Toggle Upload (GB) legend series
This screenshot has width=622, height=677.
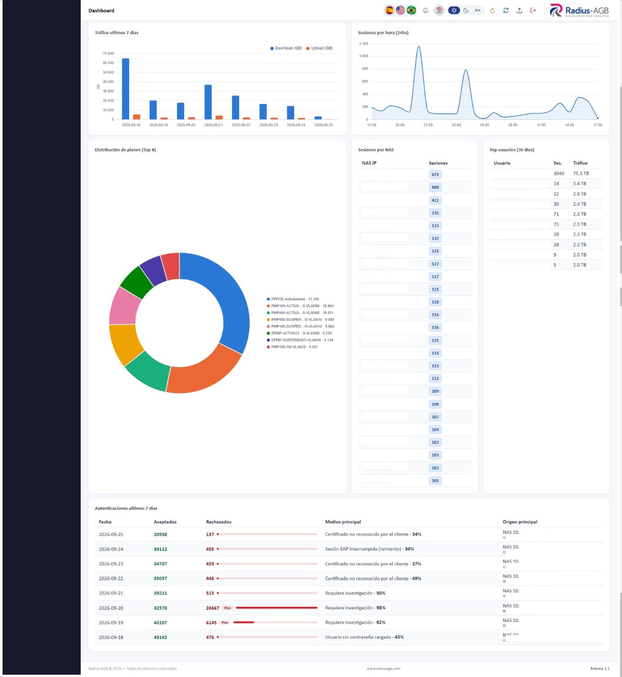click(319, 48)
